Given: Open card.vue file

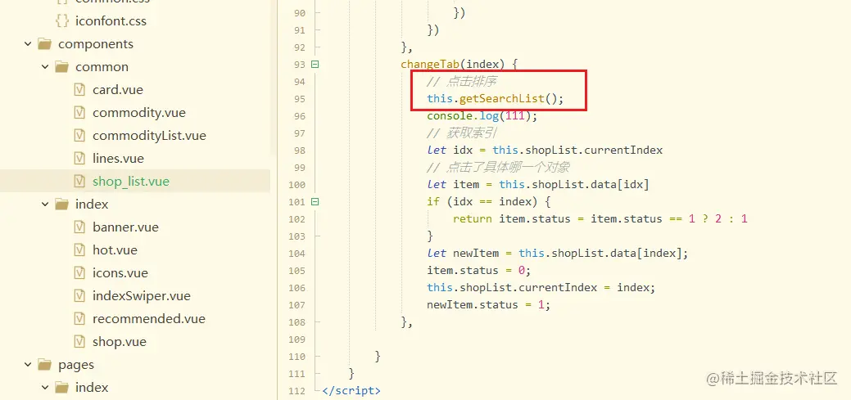Looking at the screenshot, I should click(x=118, y=89).
